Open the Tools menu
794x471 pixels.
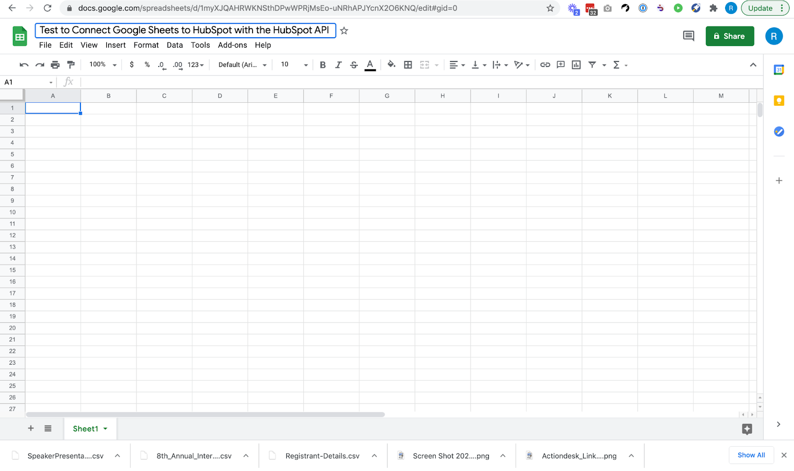coord(200,45)
